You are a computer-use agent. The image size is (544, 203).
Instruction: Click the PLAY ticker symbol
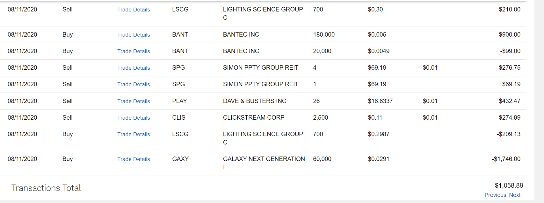coord(179,101)
